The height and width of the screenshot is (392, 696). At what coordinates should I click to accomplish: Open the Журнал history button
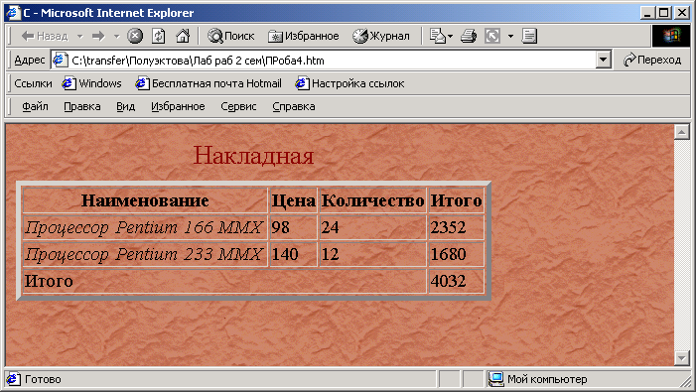tap(381, 36)
